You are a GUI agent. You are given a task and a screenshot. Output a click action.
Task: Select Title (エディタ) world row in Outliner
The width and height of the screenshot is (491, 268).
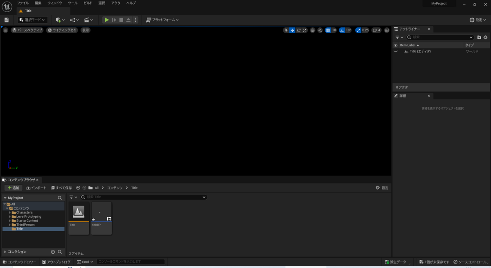[x=441, y=52]
